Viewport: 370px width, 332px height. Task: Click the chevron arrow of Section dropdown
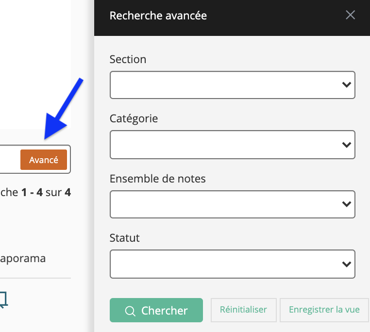pos(346,84)
